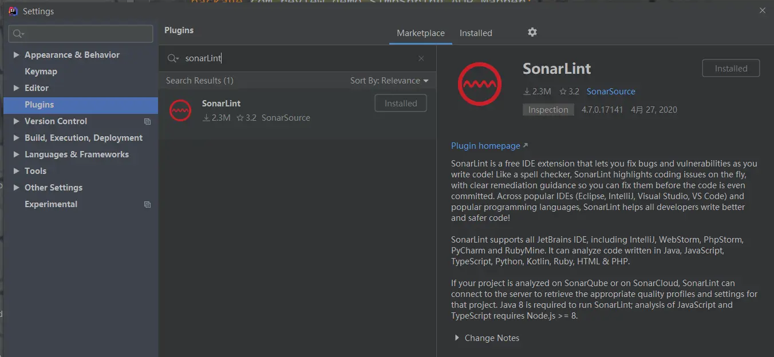This screenshot has height=357, width=774.
Task: Clear the plugin search text with the X icon
Action: pyautogui.click(x=421, y=58)
